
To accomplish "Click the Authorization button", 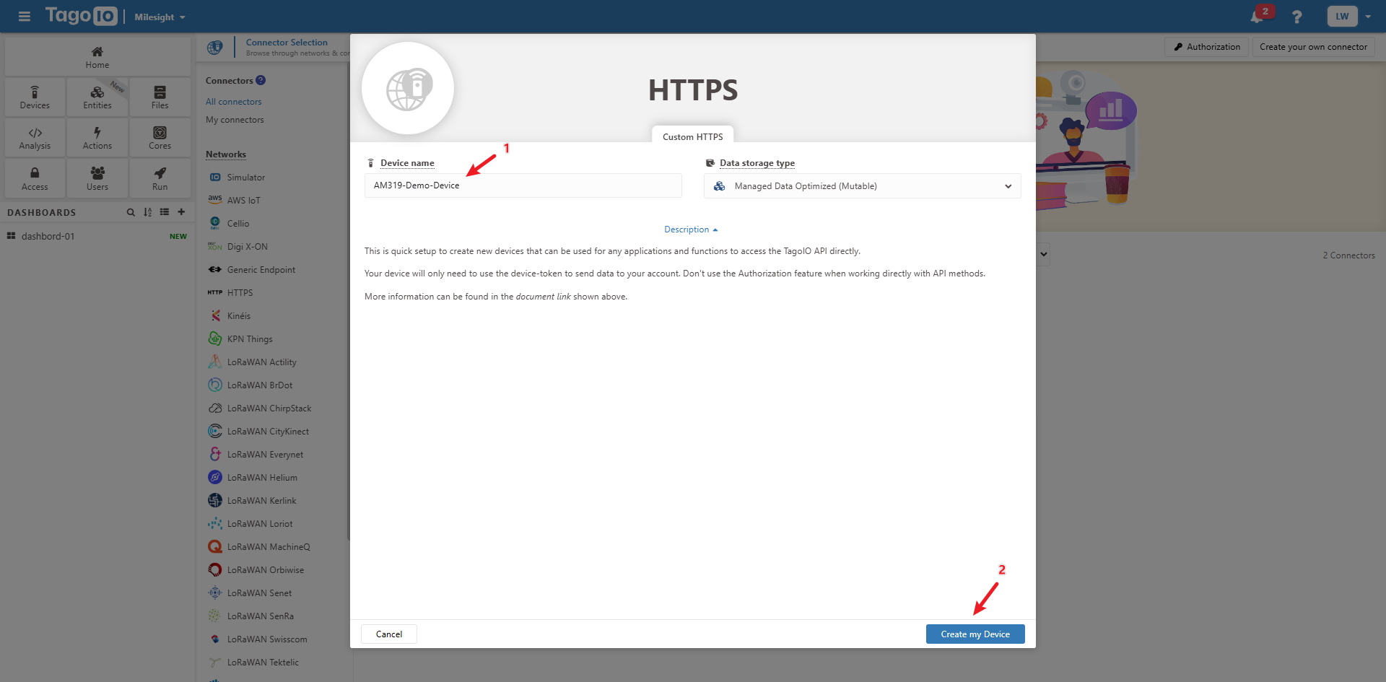I will (1207, 47).
